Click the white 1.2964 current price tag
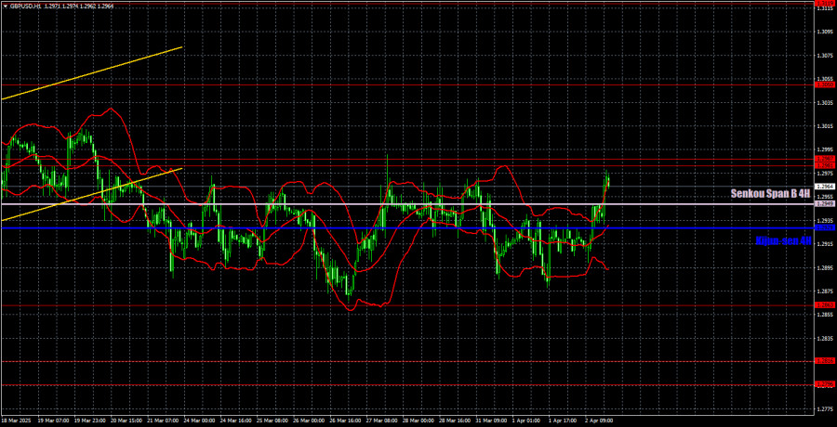 tap(825, 187)
